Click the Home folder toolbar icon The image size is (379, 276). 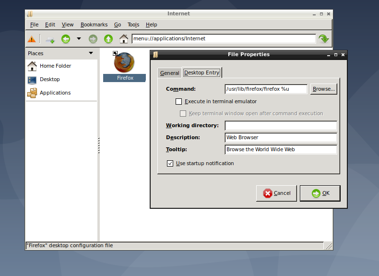(124, 39)
